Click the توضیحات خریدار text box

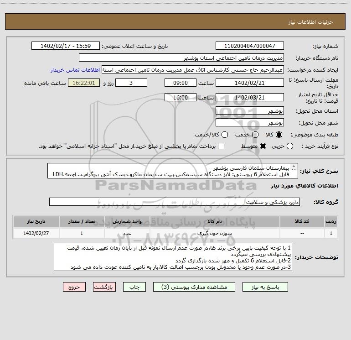tap(173, 257)
